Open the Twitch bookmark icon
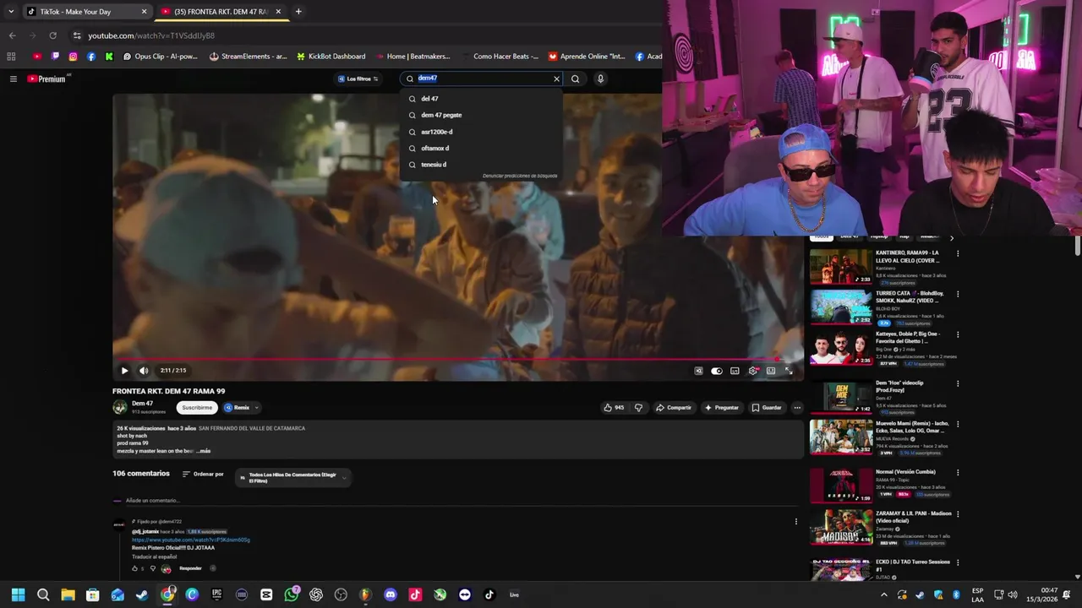 point(55,57)
